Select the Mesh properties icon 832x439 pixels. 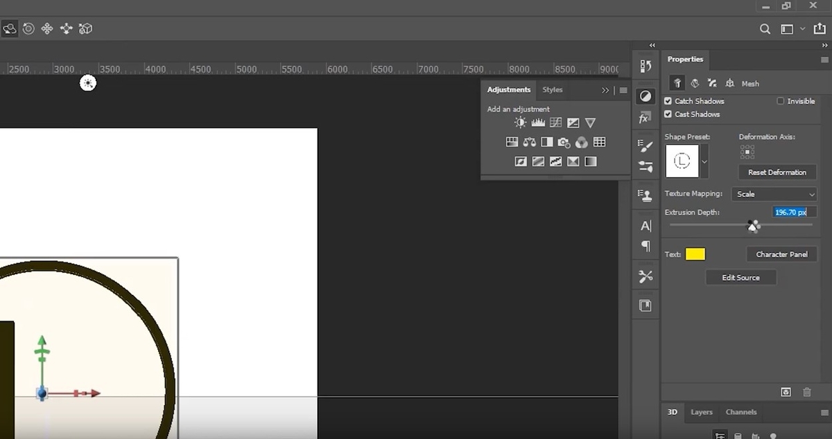[677, 83]
